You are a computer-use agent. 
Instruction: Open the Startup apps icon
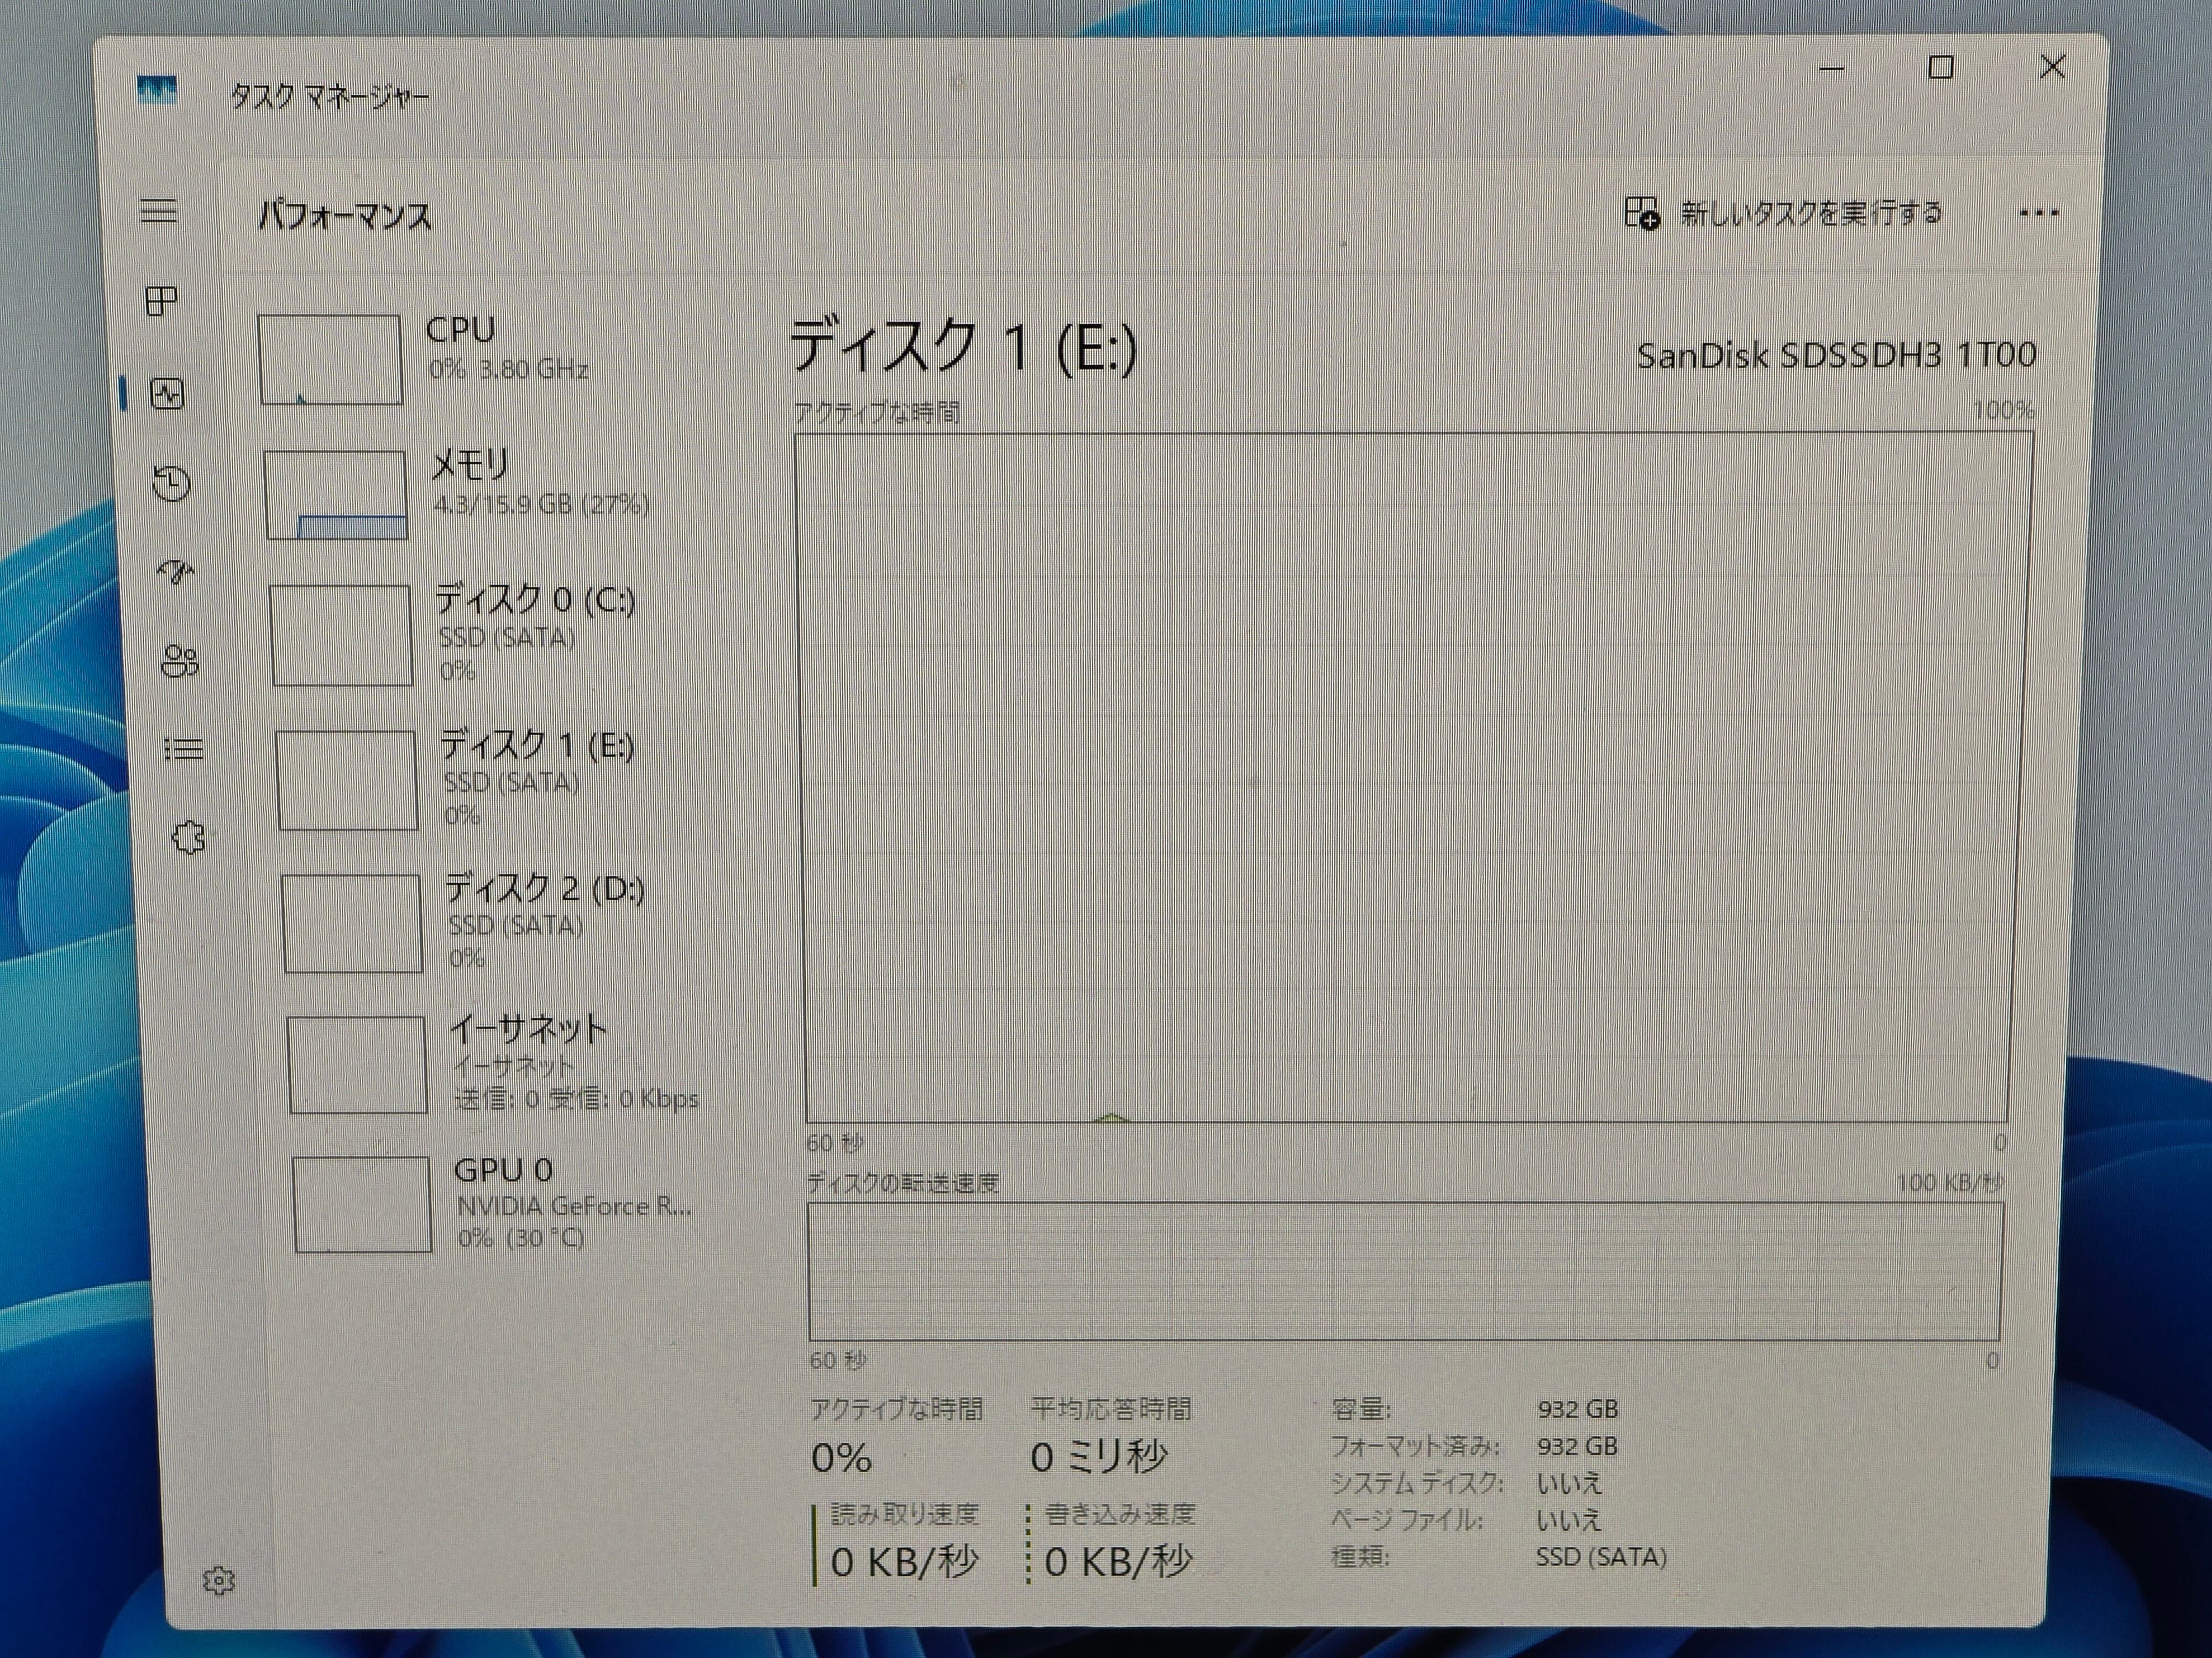[176, 571]
